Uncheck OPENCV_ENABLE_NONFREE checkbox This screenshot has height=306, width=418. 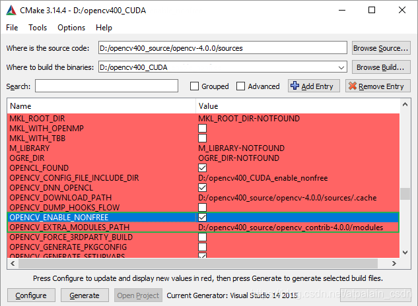tap(202, 218)
